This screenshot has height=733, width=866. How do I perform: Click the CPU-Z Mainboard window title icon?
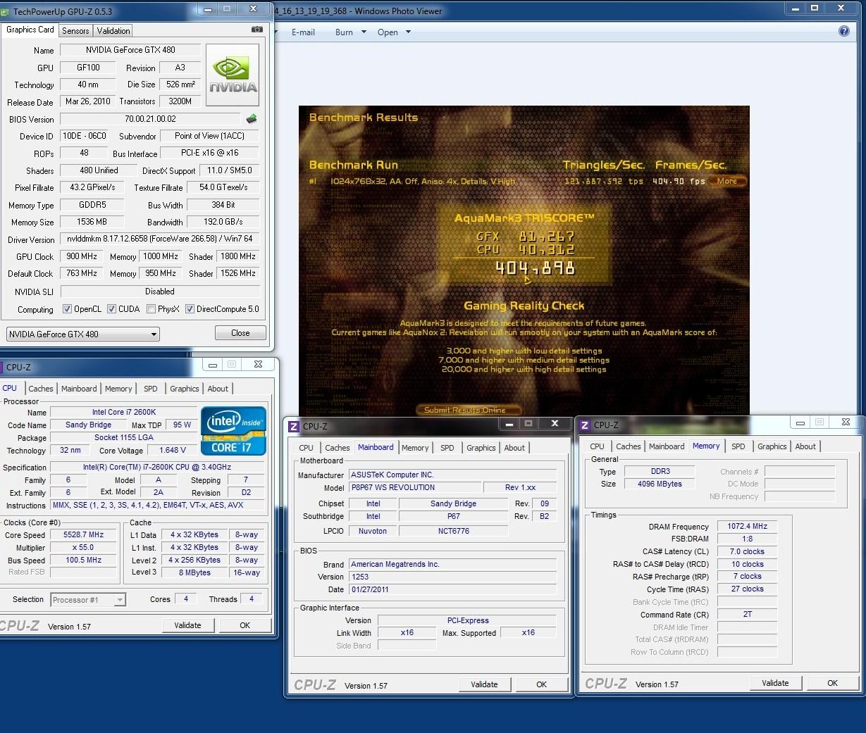point(294,426)
